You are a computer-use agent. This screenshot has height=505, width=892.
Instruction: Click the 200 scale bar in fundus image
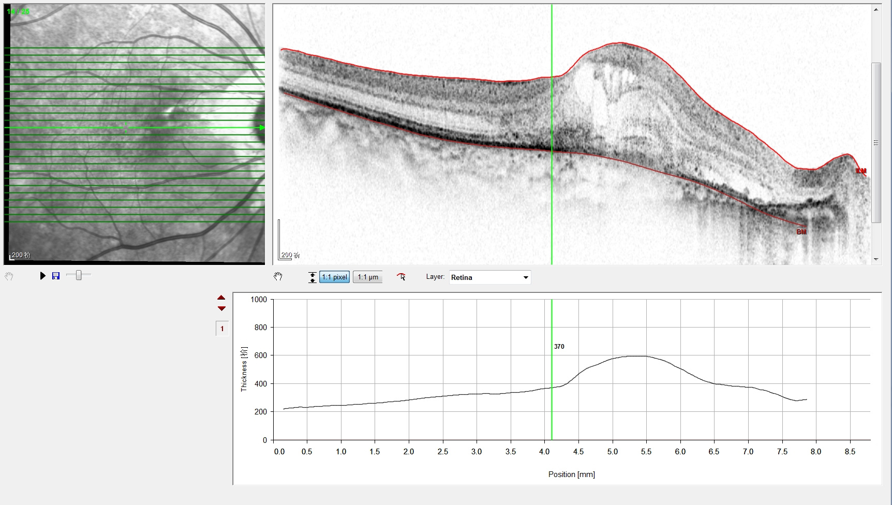[x=20, y=256]
